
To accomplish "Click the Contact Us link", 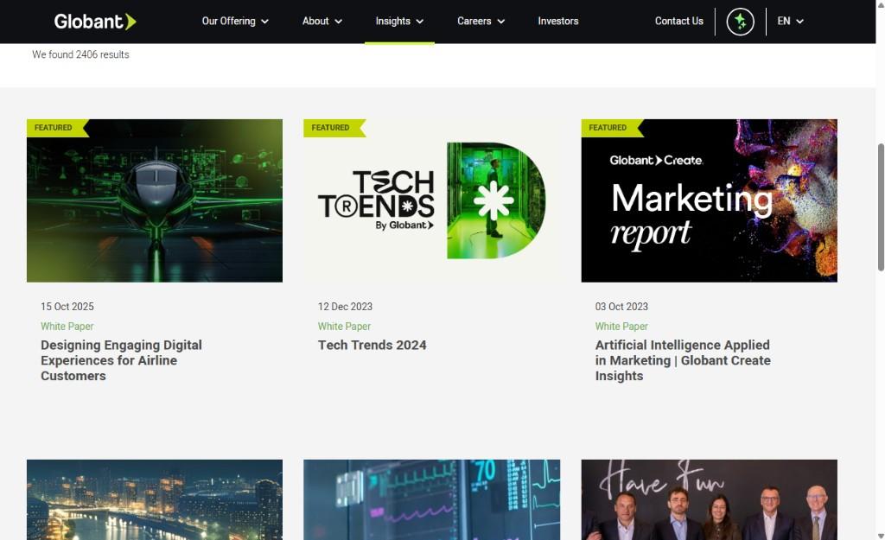I will [x=679, y=21].
